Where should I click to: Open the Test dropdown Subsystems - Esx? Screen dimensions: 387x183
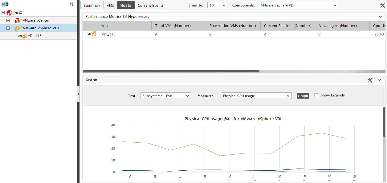point(166,96)
